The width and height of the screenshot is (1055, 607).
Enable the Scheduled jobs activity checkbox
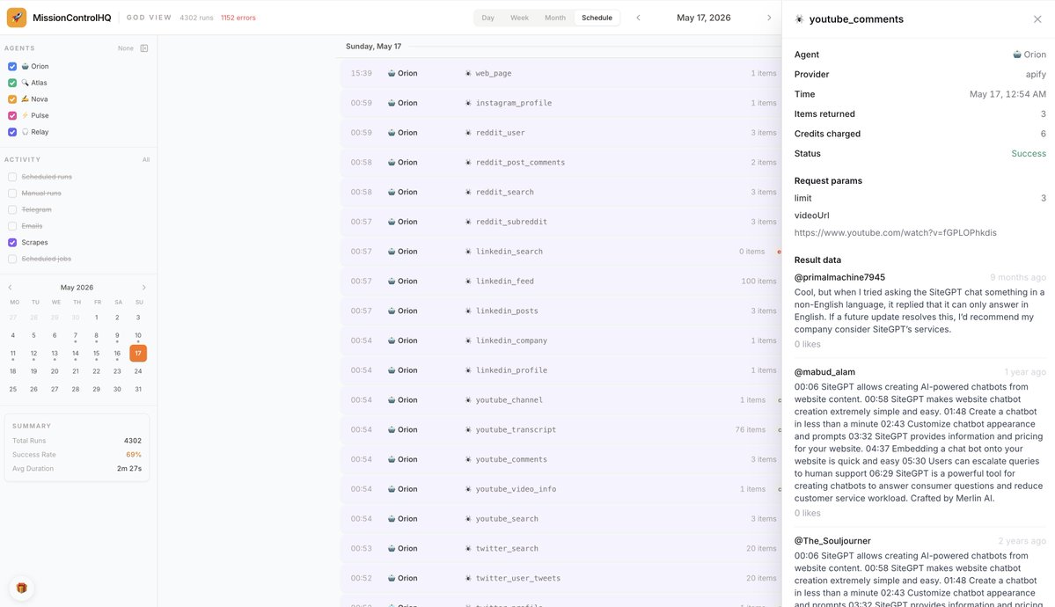(12, 260)
